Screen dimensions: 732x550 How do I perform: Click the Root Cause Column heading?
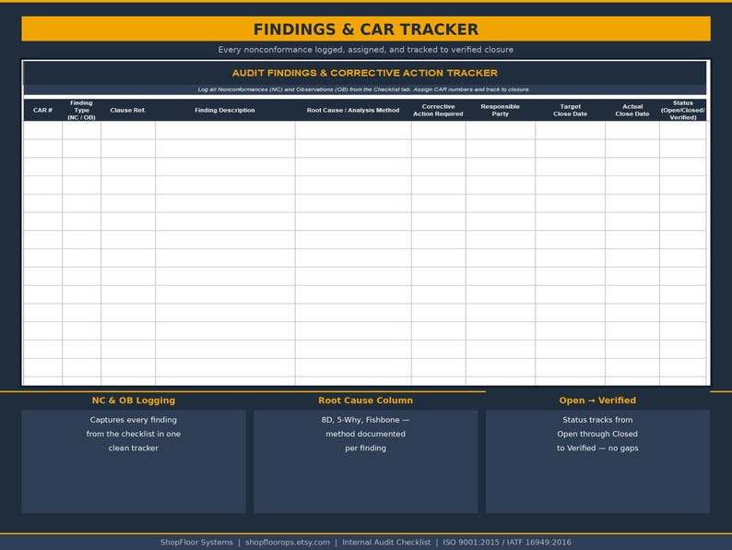click(365, 401)
